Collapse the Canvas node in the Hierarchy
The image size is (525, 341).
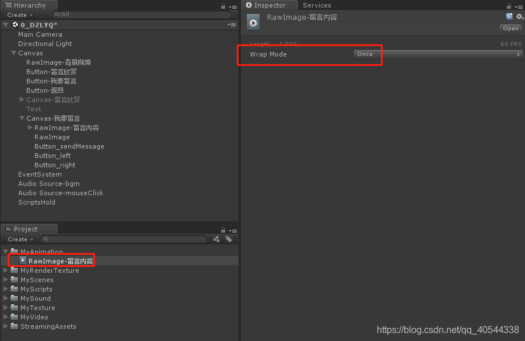pyautogui.click(x=13, y=52)
